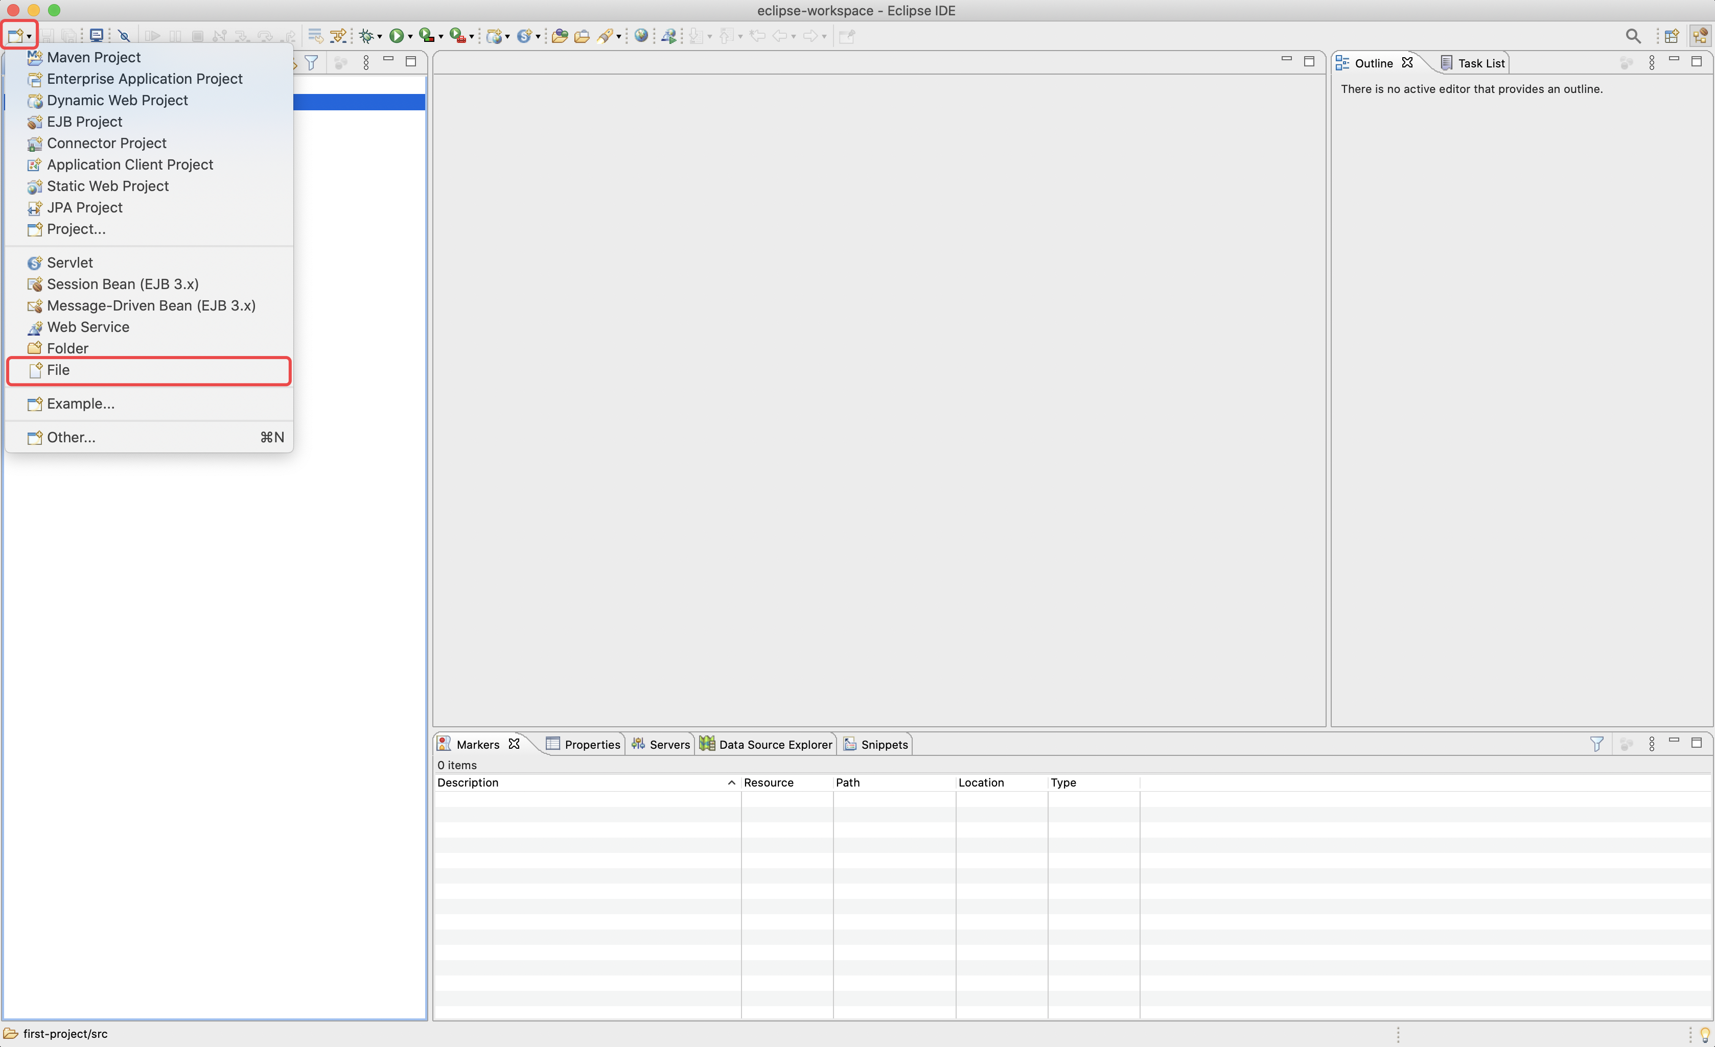The image size is (1715, 1047).
Task: Choose Message-Driven Bean (EJB 3.x)
Action: (x=149, y=306)
